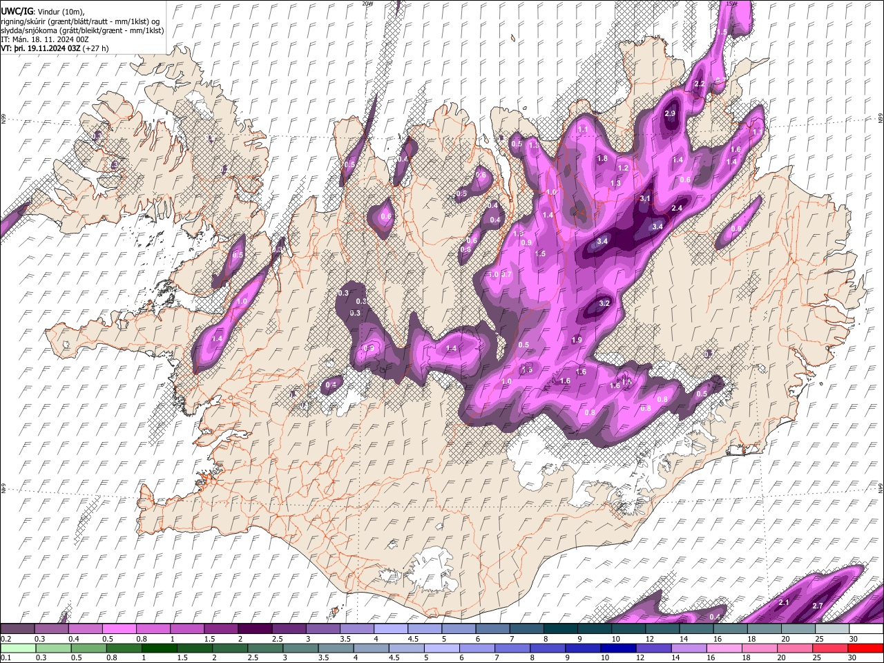Image resolution: width=884 pixels, height=663 pixels.
Task: Click the 20W longitude label at the top
Action: (367, 3)
